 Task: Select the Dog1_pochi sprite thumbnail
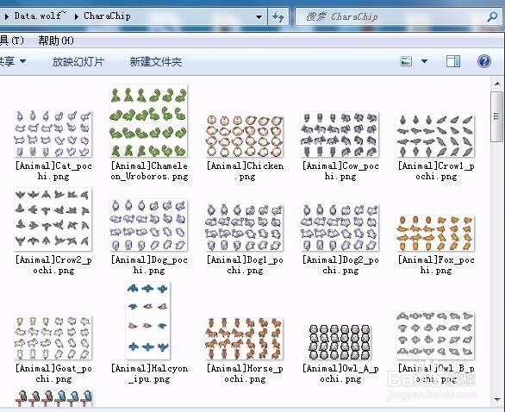click(x=245, y=228)
